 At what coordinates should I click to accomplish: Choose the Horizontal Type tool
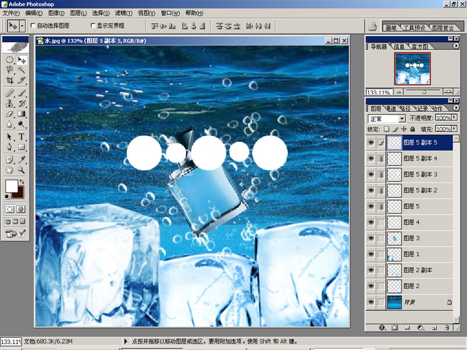pyautogui.click(x=21, y=136)
